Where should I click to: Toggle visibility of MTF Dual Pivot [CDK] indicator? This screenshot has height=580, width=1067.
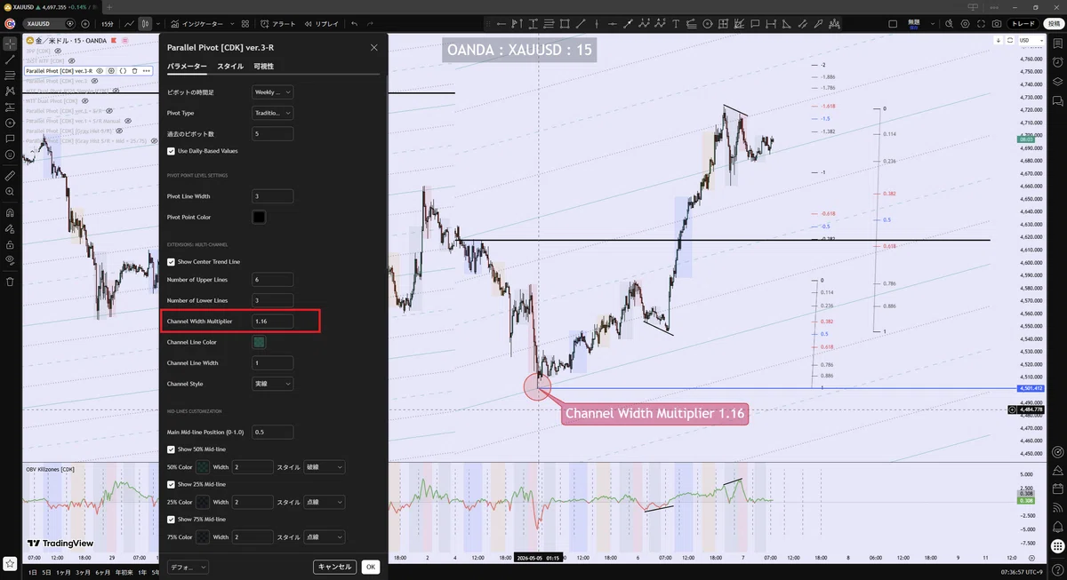[x=87, y=100]
